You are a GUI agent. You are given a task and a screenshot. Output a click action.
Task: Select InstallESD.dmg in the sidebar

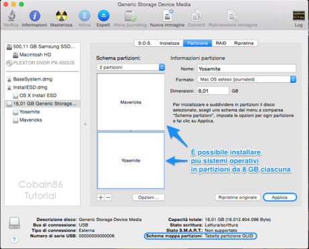[x=42, y=87]
